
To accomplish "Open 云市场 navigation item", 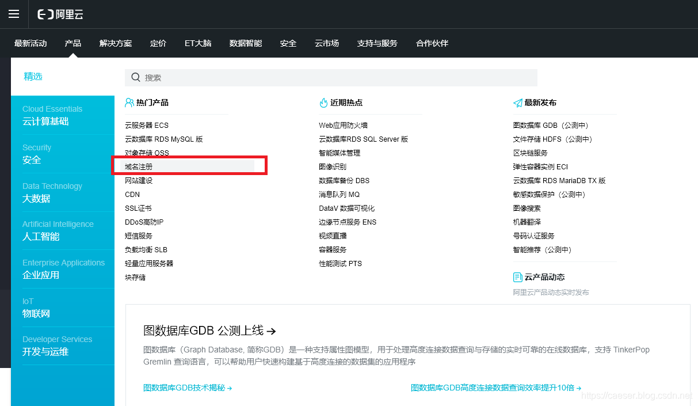I will click(x=327, y=43).
